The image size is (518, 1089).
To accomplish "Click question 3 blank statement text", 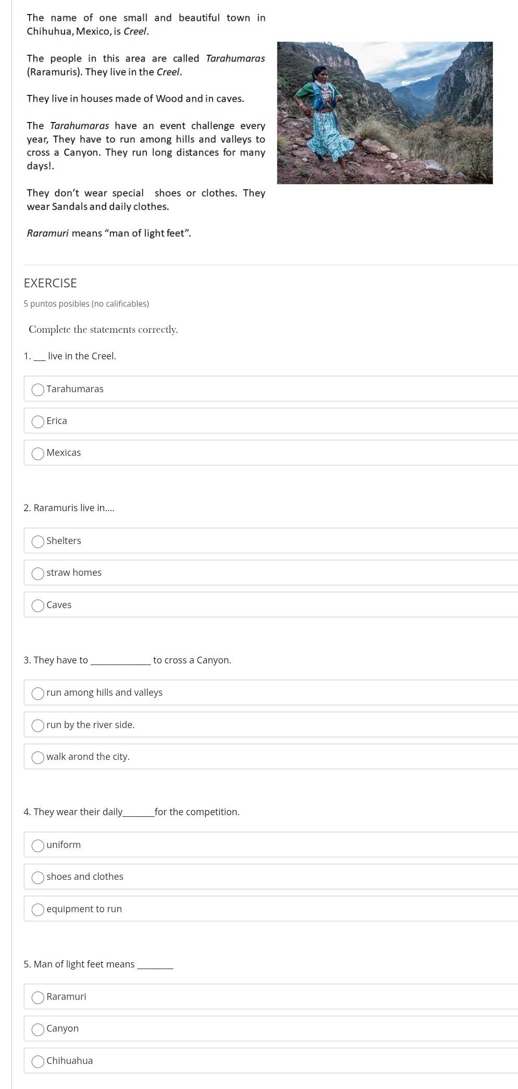I will [x=127, y=660].
